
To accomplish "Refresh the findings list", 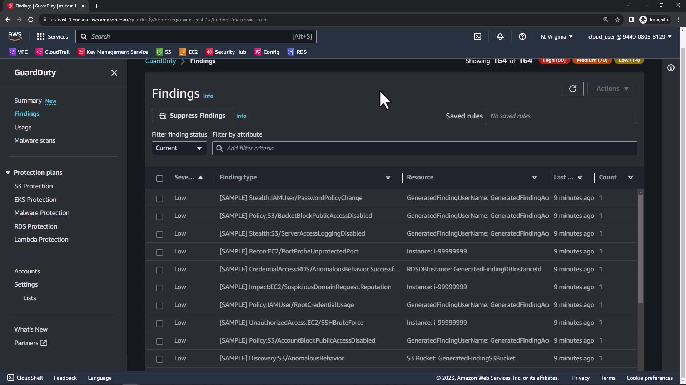I will click(572, 89).
